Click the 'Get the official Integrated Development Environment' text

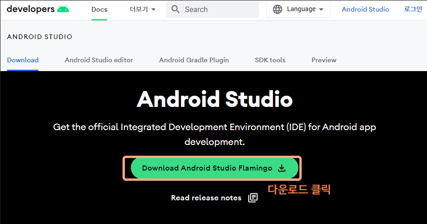214,134
